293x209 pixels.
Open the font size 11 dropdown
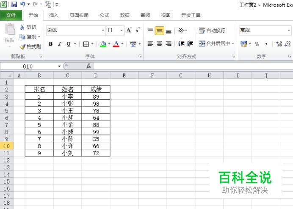122,30
